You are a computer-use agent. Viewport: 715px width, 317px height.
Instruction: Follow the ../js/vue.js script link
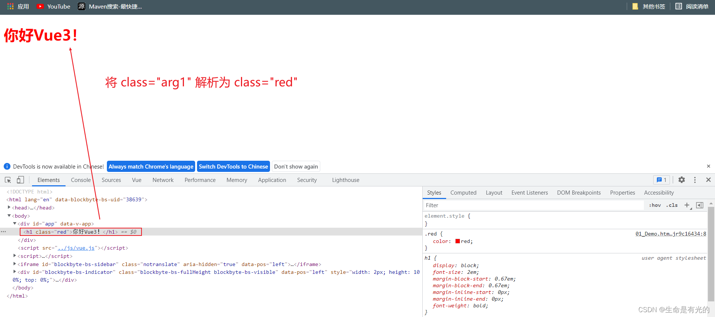click(76, 248)
